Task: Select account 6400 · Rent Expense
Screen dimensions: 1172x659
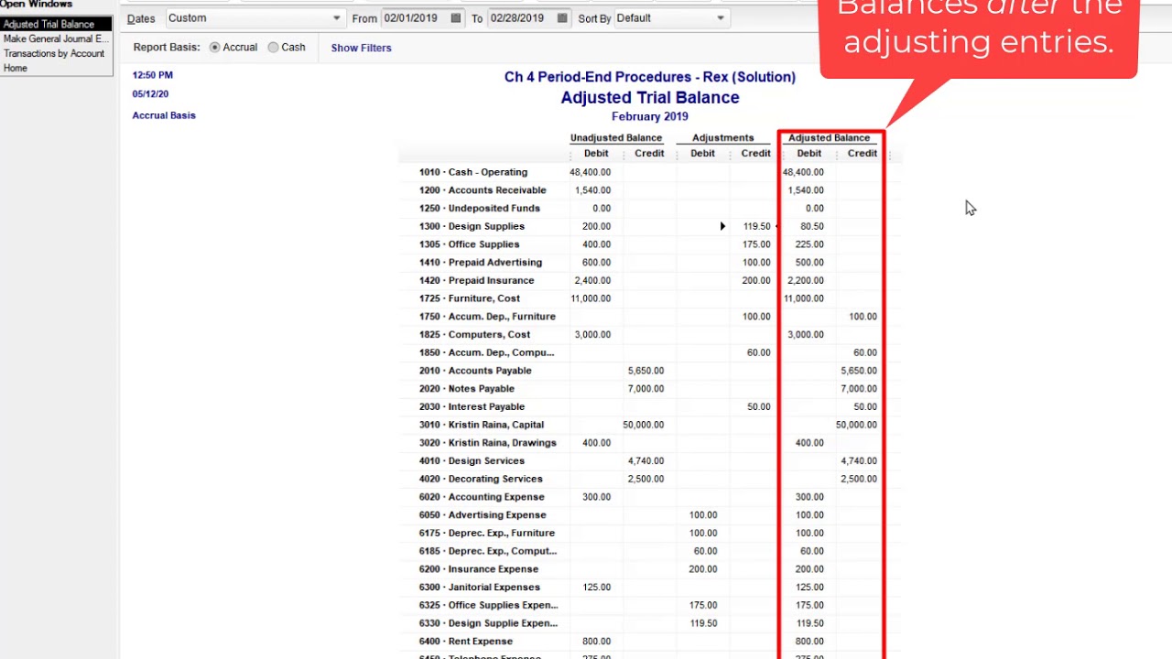Action: (466, 642)
